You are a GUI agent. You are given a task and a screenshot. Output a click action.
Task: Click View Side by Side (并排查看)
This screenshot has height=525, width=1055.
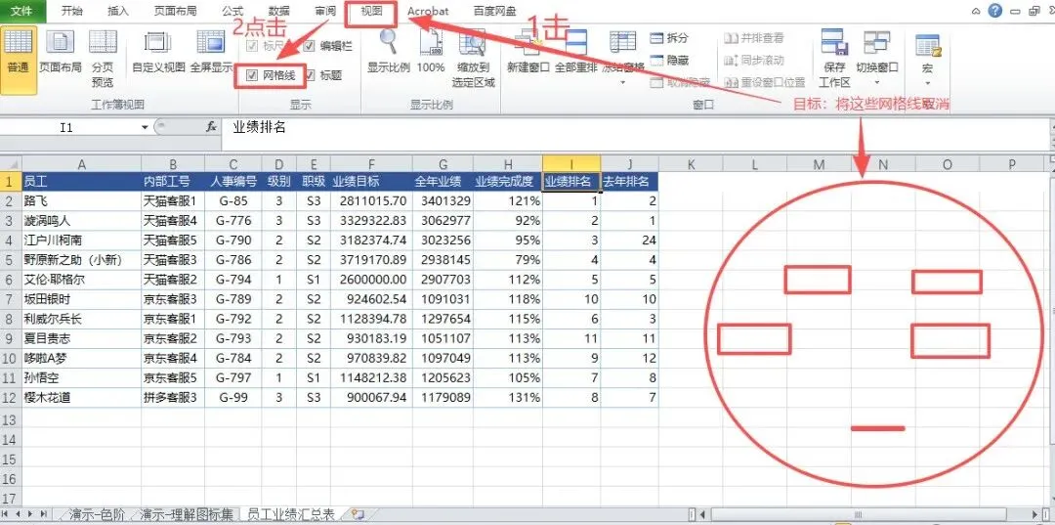[754, 38]
